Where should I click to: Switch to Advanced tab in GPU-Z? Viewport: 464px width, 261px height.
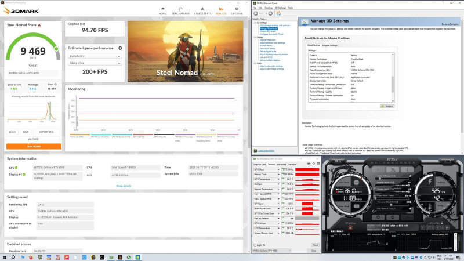281,165
